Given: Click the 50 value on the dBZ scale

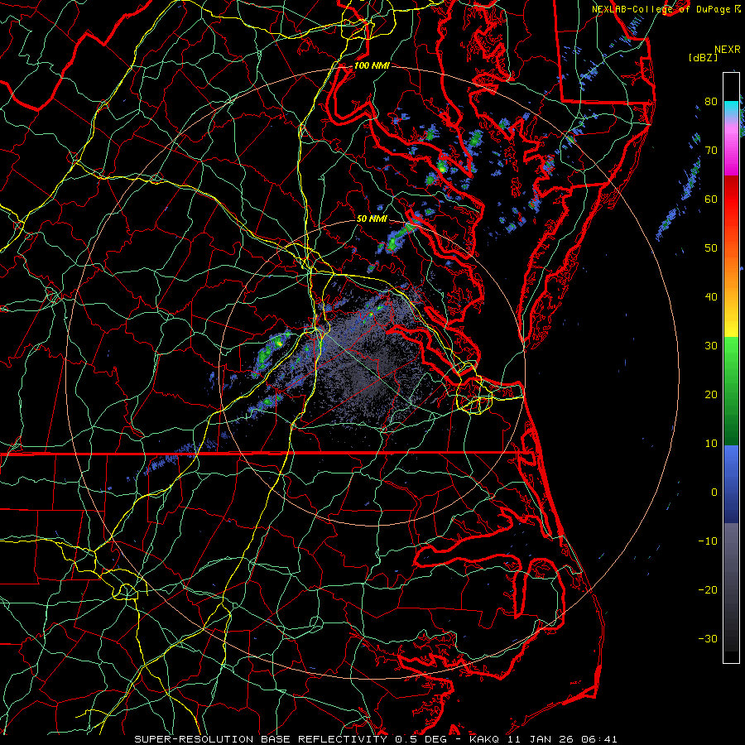Looking at the screenshot, I should (x=711, y=248).
